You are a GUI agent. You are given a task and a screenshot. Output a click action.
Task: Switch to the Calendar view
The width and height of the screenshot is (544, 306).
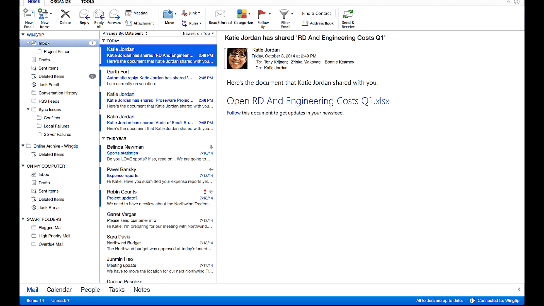tap(59, 289)
